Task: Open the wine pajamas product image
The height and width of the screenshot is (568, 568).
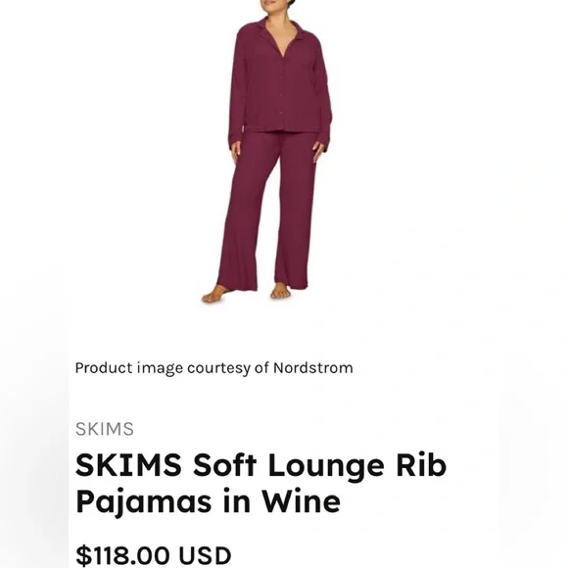Action: pyautogui.click(x=267, y=152)
